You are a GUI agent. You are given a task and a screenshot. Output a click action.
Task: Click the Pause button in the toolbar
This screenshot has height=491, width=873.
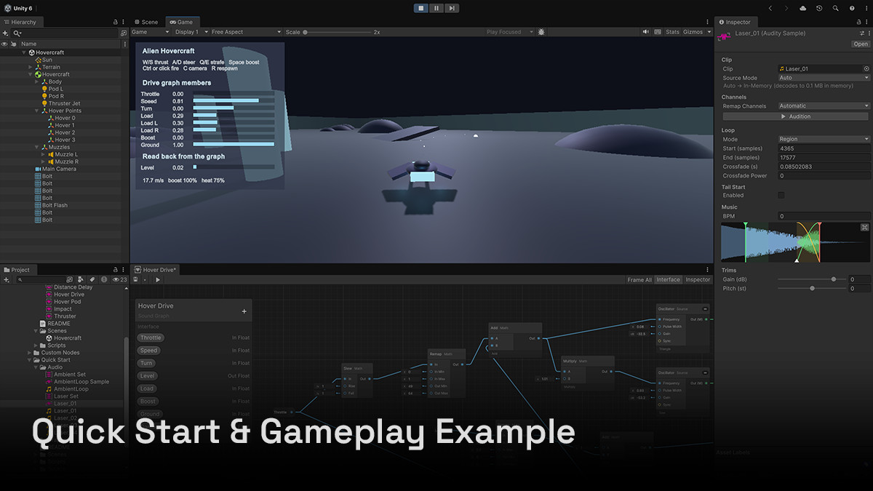pyautogui.click(x=436, y=8)
